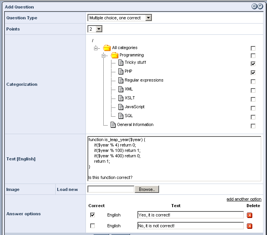Click the Programming folder icon

[115, 55]
